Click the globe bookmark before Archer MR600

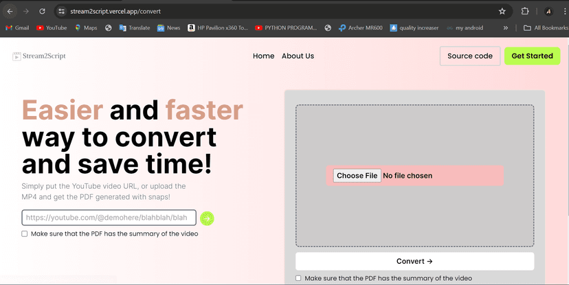click(328, 28)
